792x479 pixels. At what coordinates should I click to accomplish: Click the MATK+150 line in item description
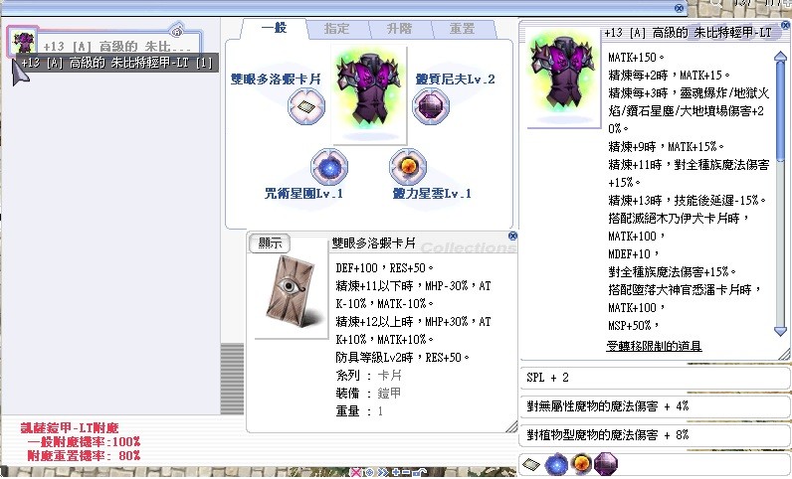tap(637, 58)
